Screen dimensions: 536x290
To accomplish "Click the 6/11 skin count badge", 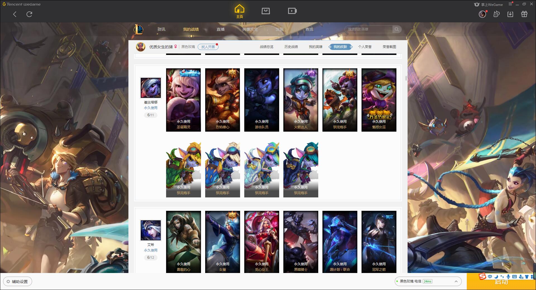I will [x=151, y=115].
